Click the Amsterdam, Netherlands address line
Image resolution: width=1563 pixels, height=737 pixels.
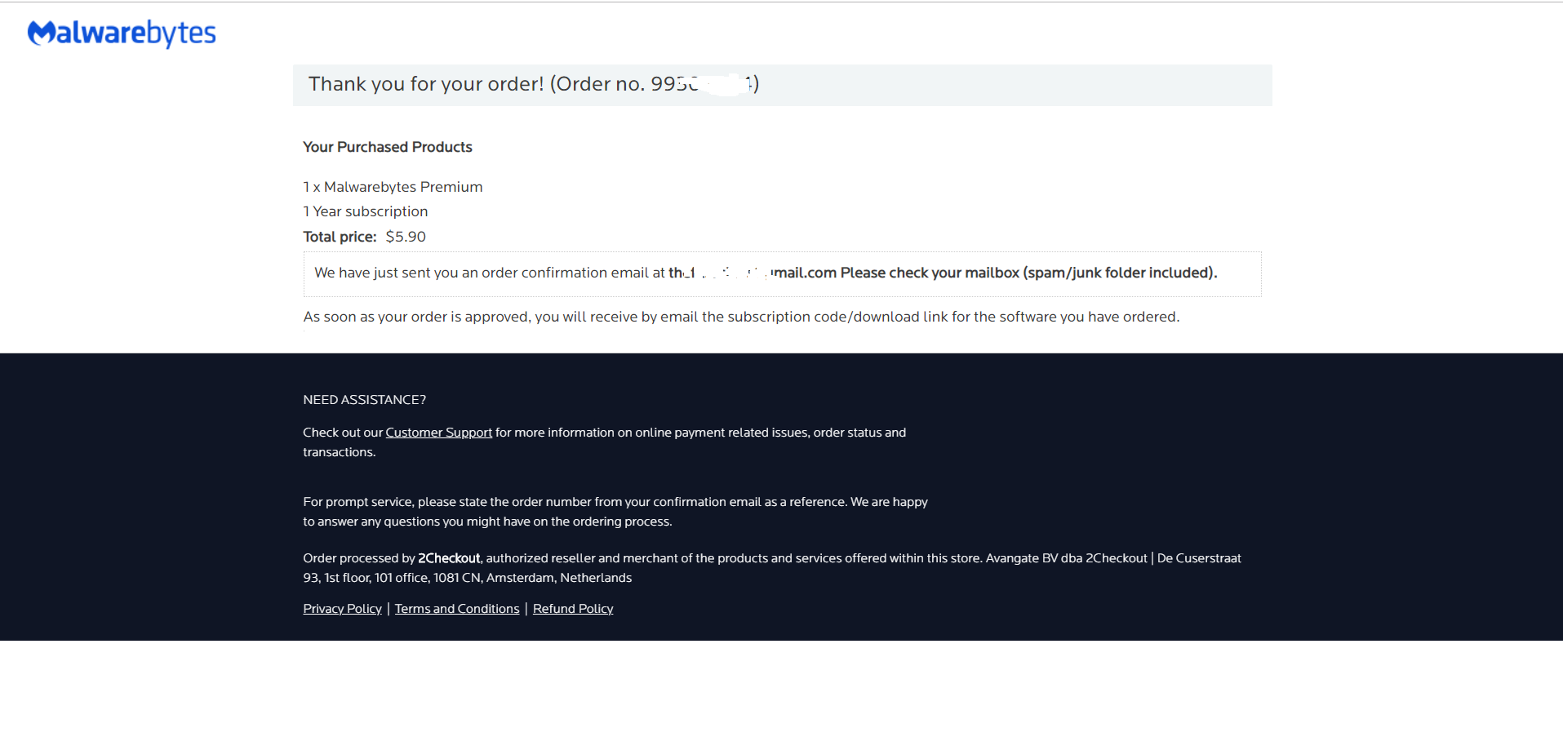467,578
